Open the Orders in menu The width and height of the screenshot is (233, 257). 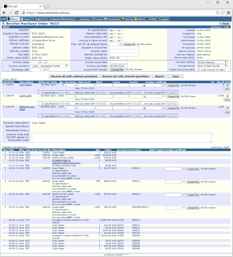pyautogui.click(x=38, y=19)
